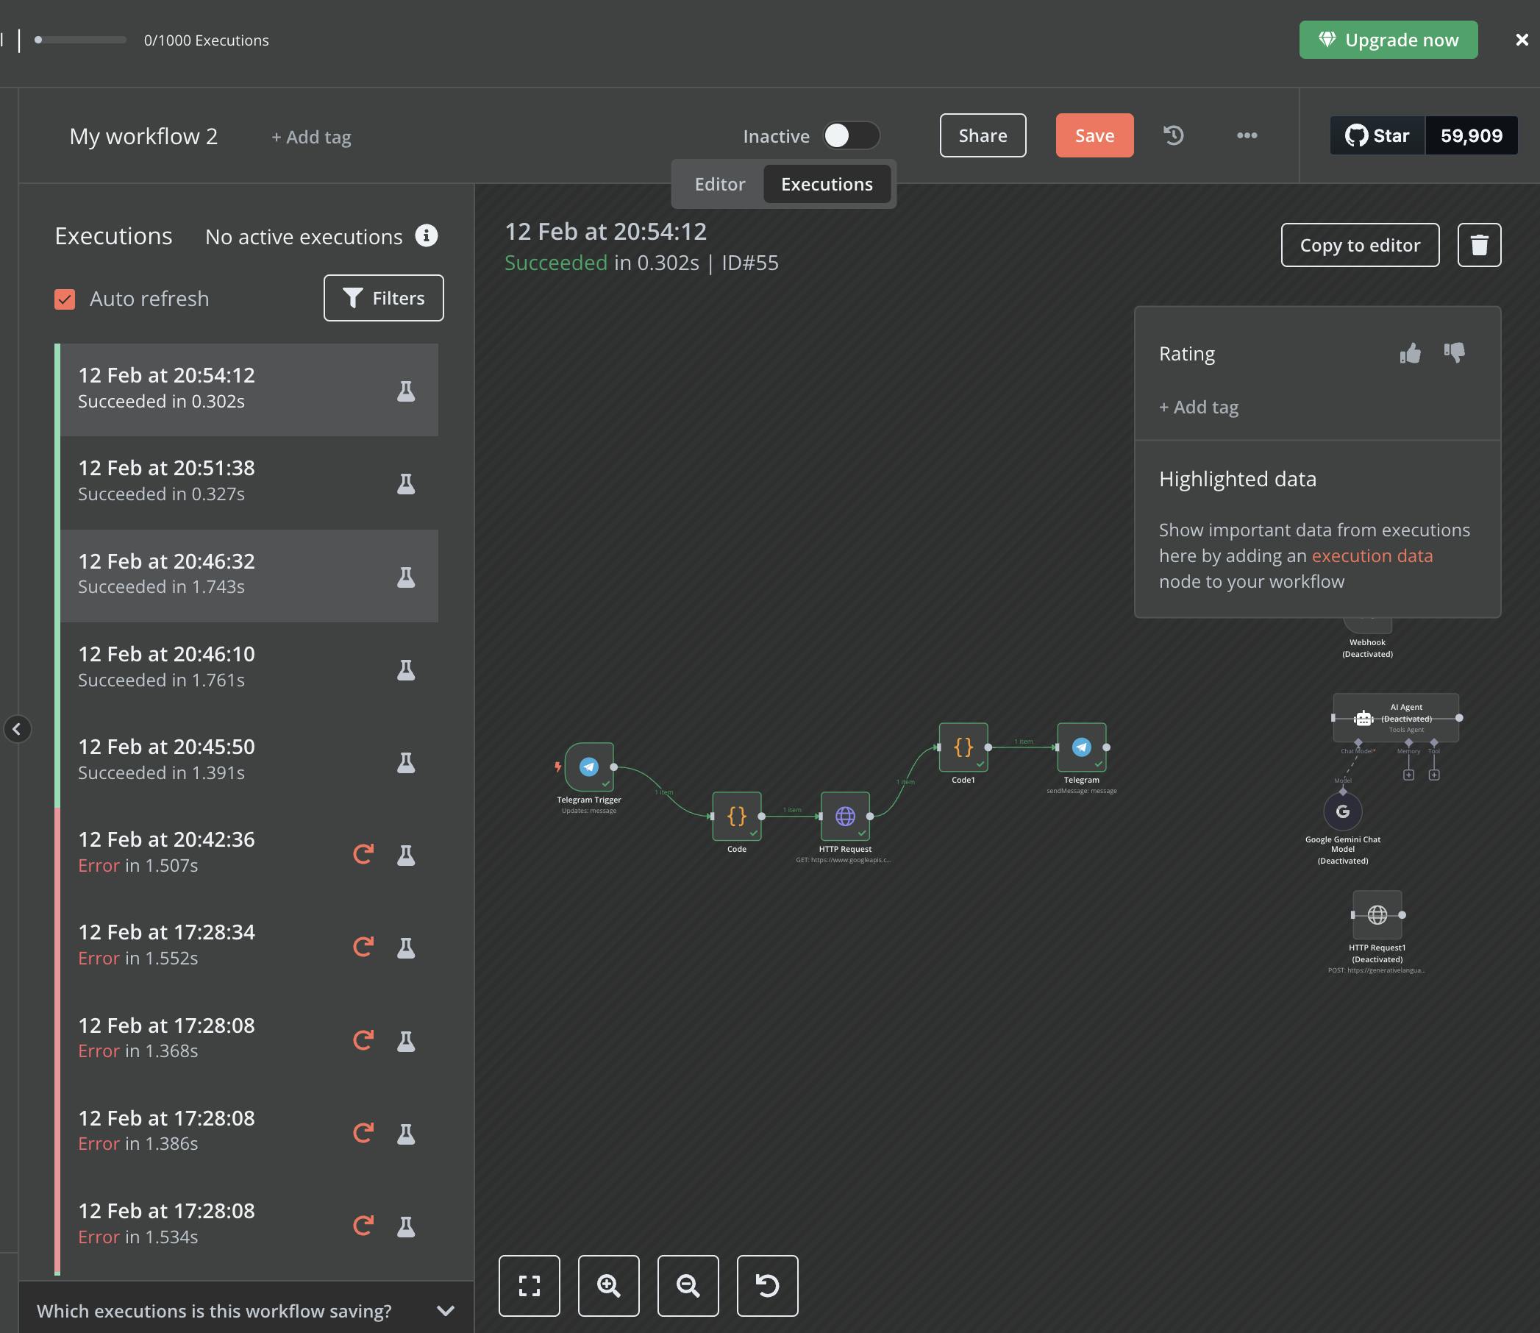This screenshot has width=1540, height=1333.
Task: Click the thumbs up rating icon
Action: coord(1410,353)
